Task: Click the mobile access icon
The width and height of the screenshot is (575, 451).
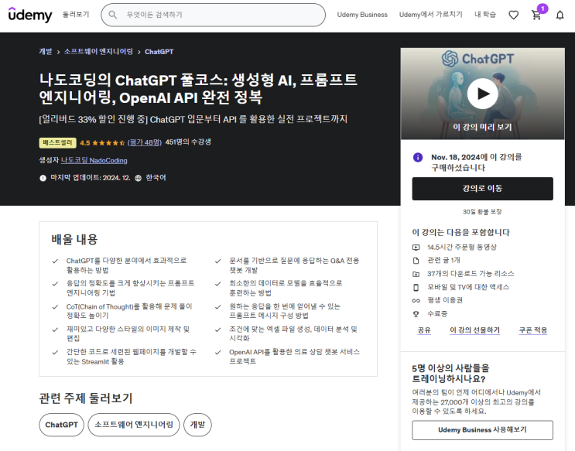Action: coord(416,287)
